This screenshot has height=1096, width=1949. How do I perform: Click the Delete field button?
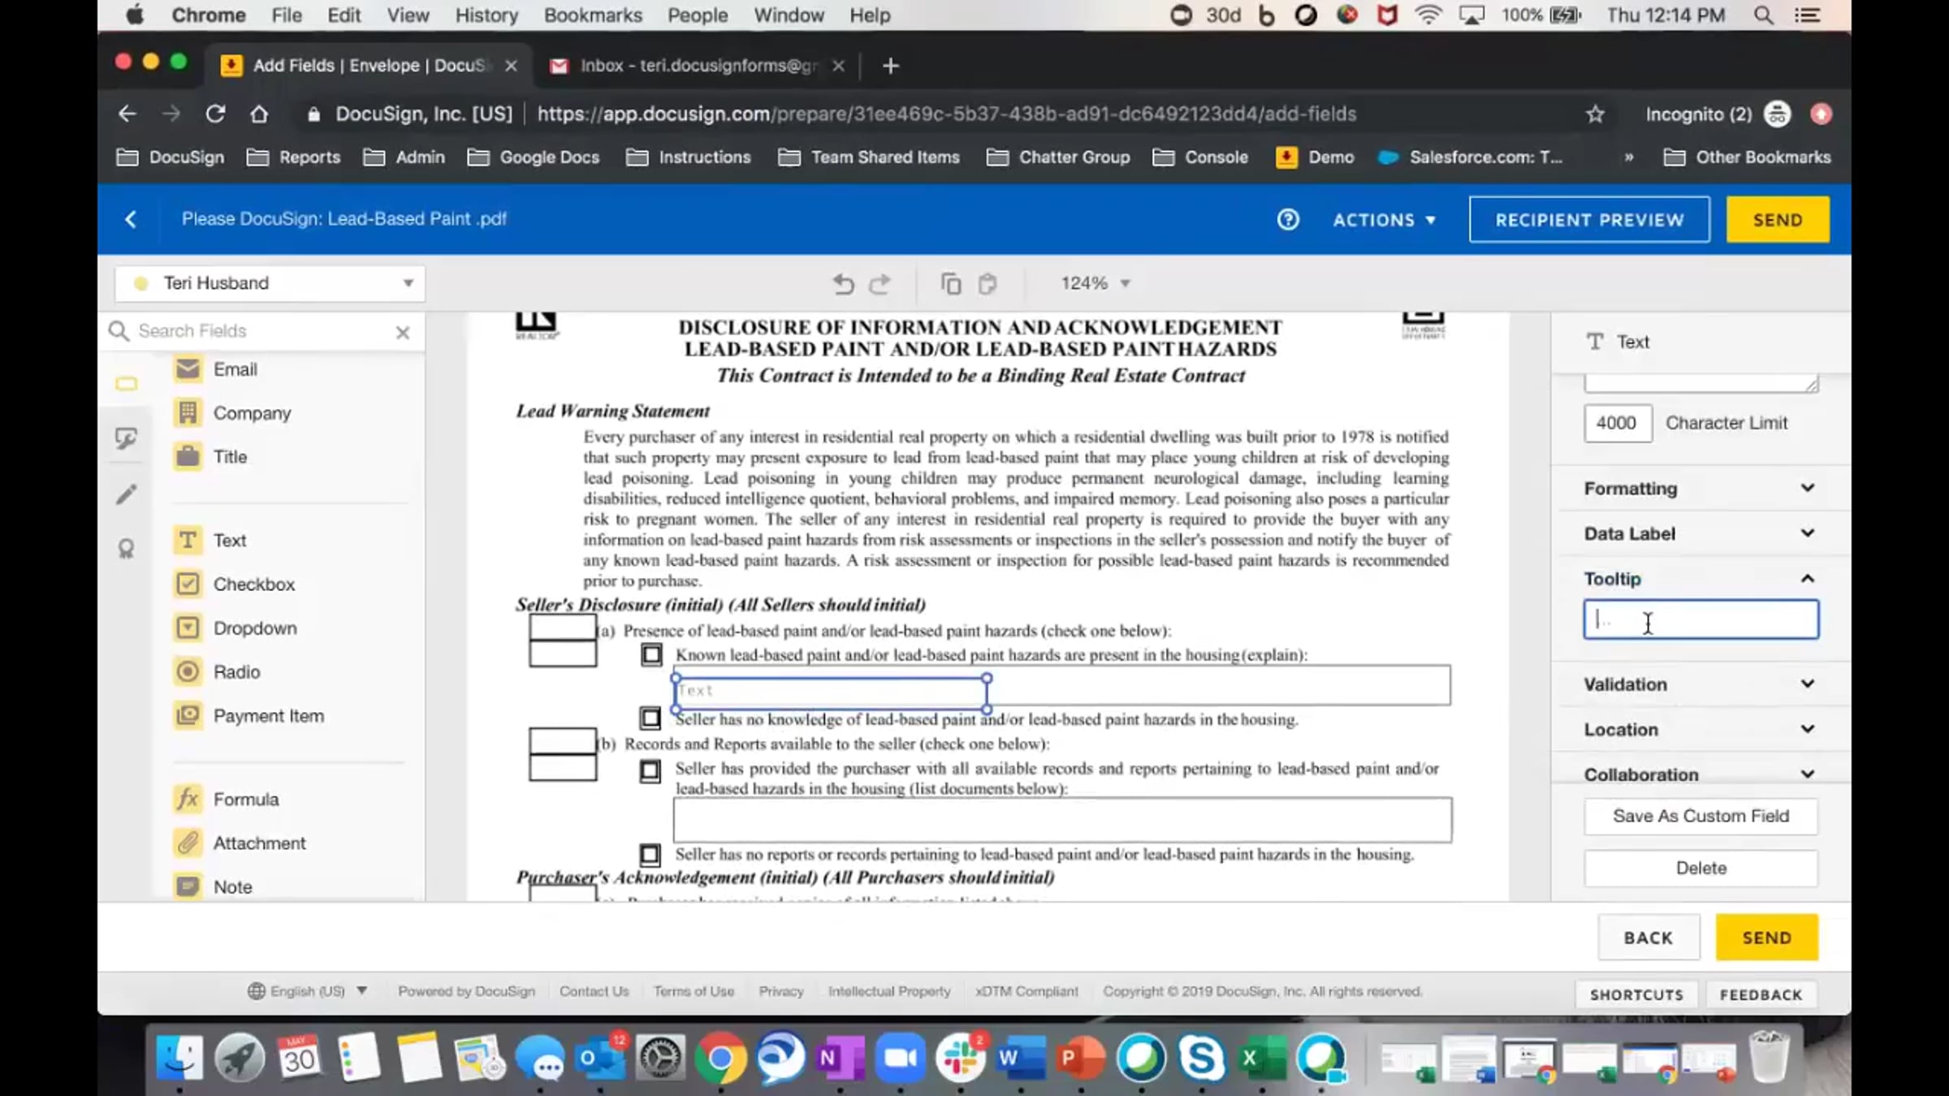coord(1701,868)
